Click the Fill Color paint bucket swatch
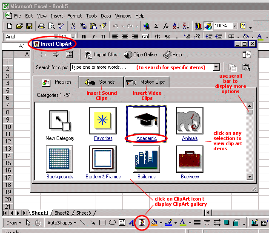 point(155,222)
